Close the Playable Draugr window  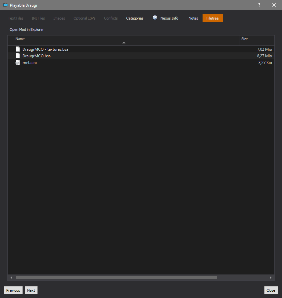pyautogui.click(x=274, y=5)
